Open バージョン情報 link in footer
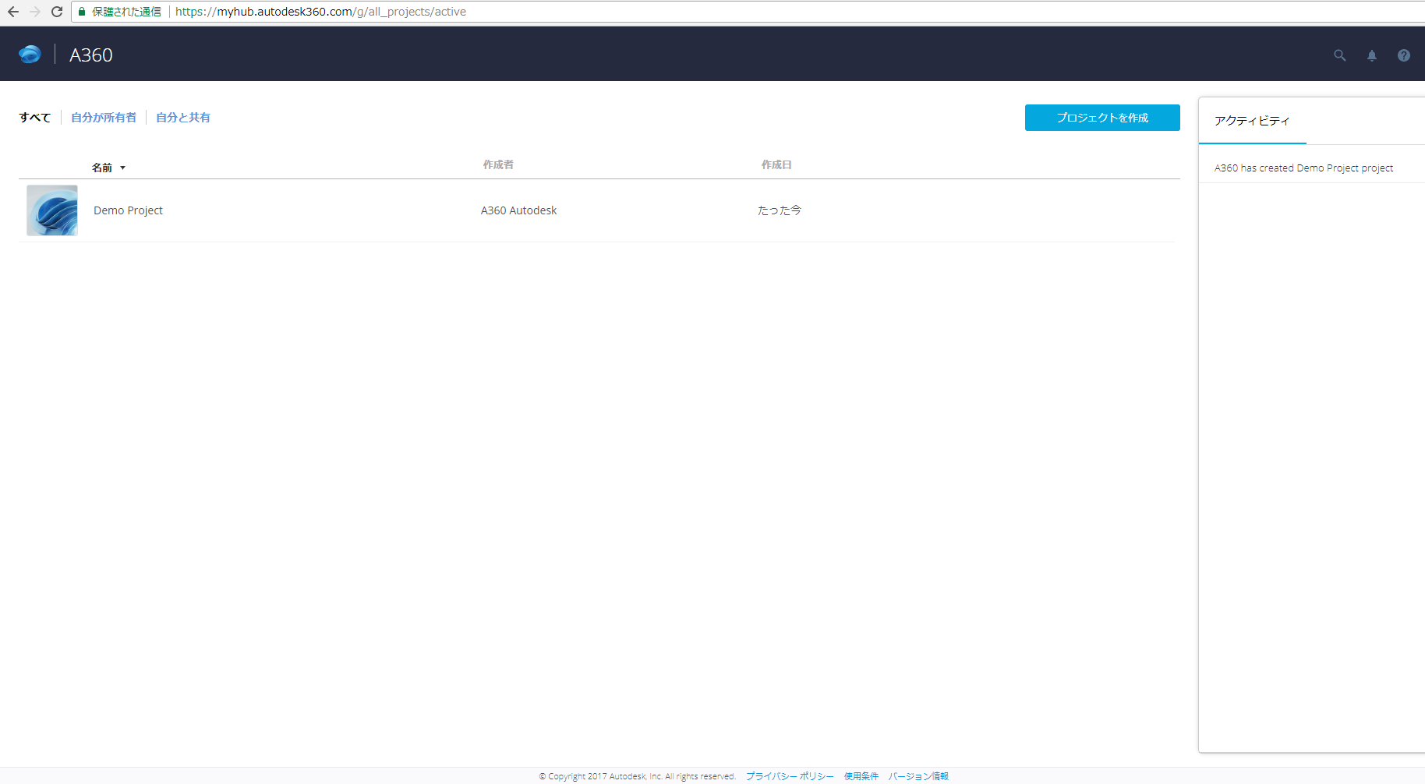This screenshot has height=784, width=1425. pos(918,776)
